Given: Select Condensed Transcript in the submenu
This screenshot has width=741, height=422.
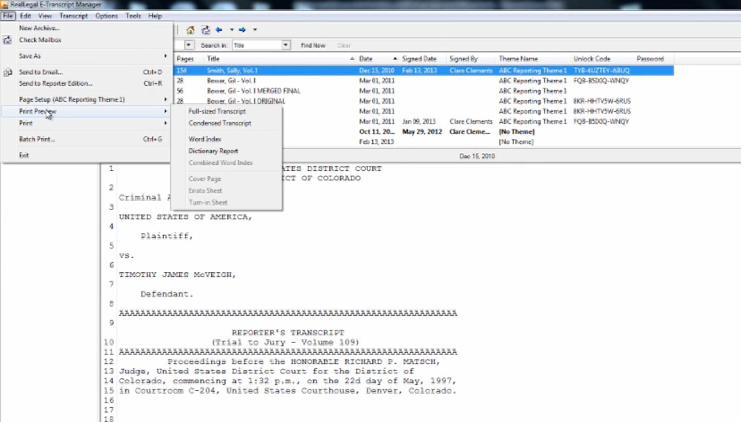Looking at the screenshot, I should click(220, 123).
